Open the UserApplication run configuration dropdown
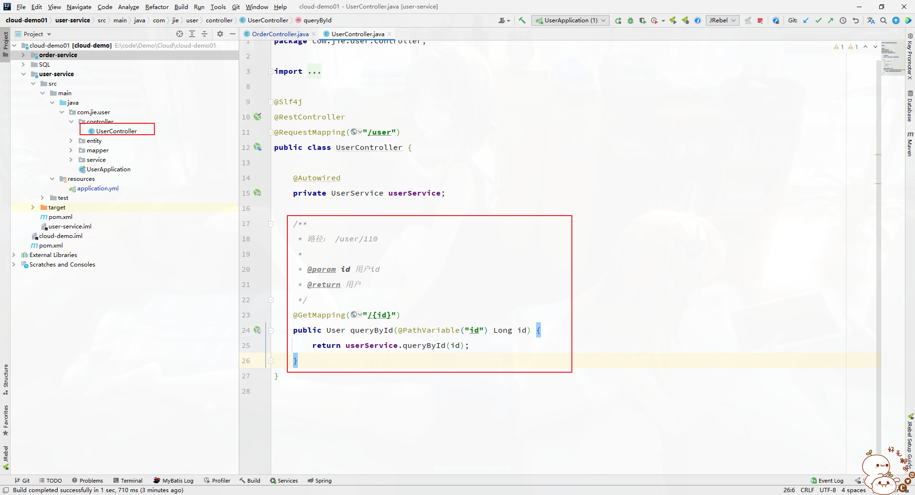The image size is (915, 495). pos(570,20)
